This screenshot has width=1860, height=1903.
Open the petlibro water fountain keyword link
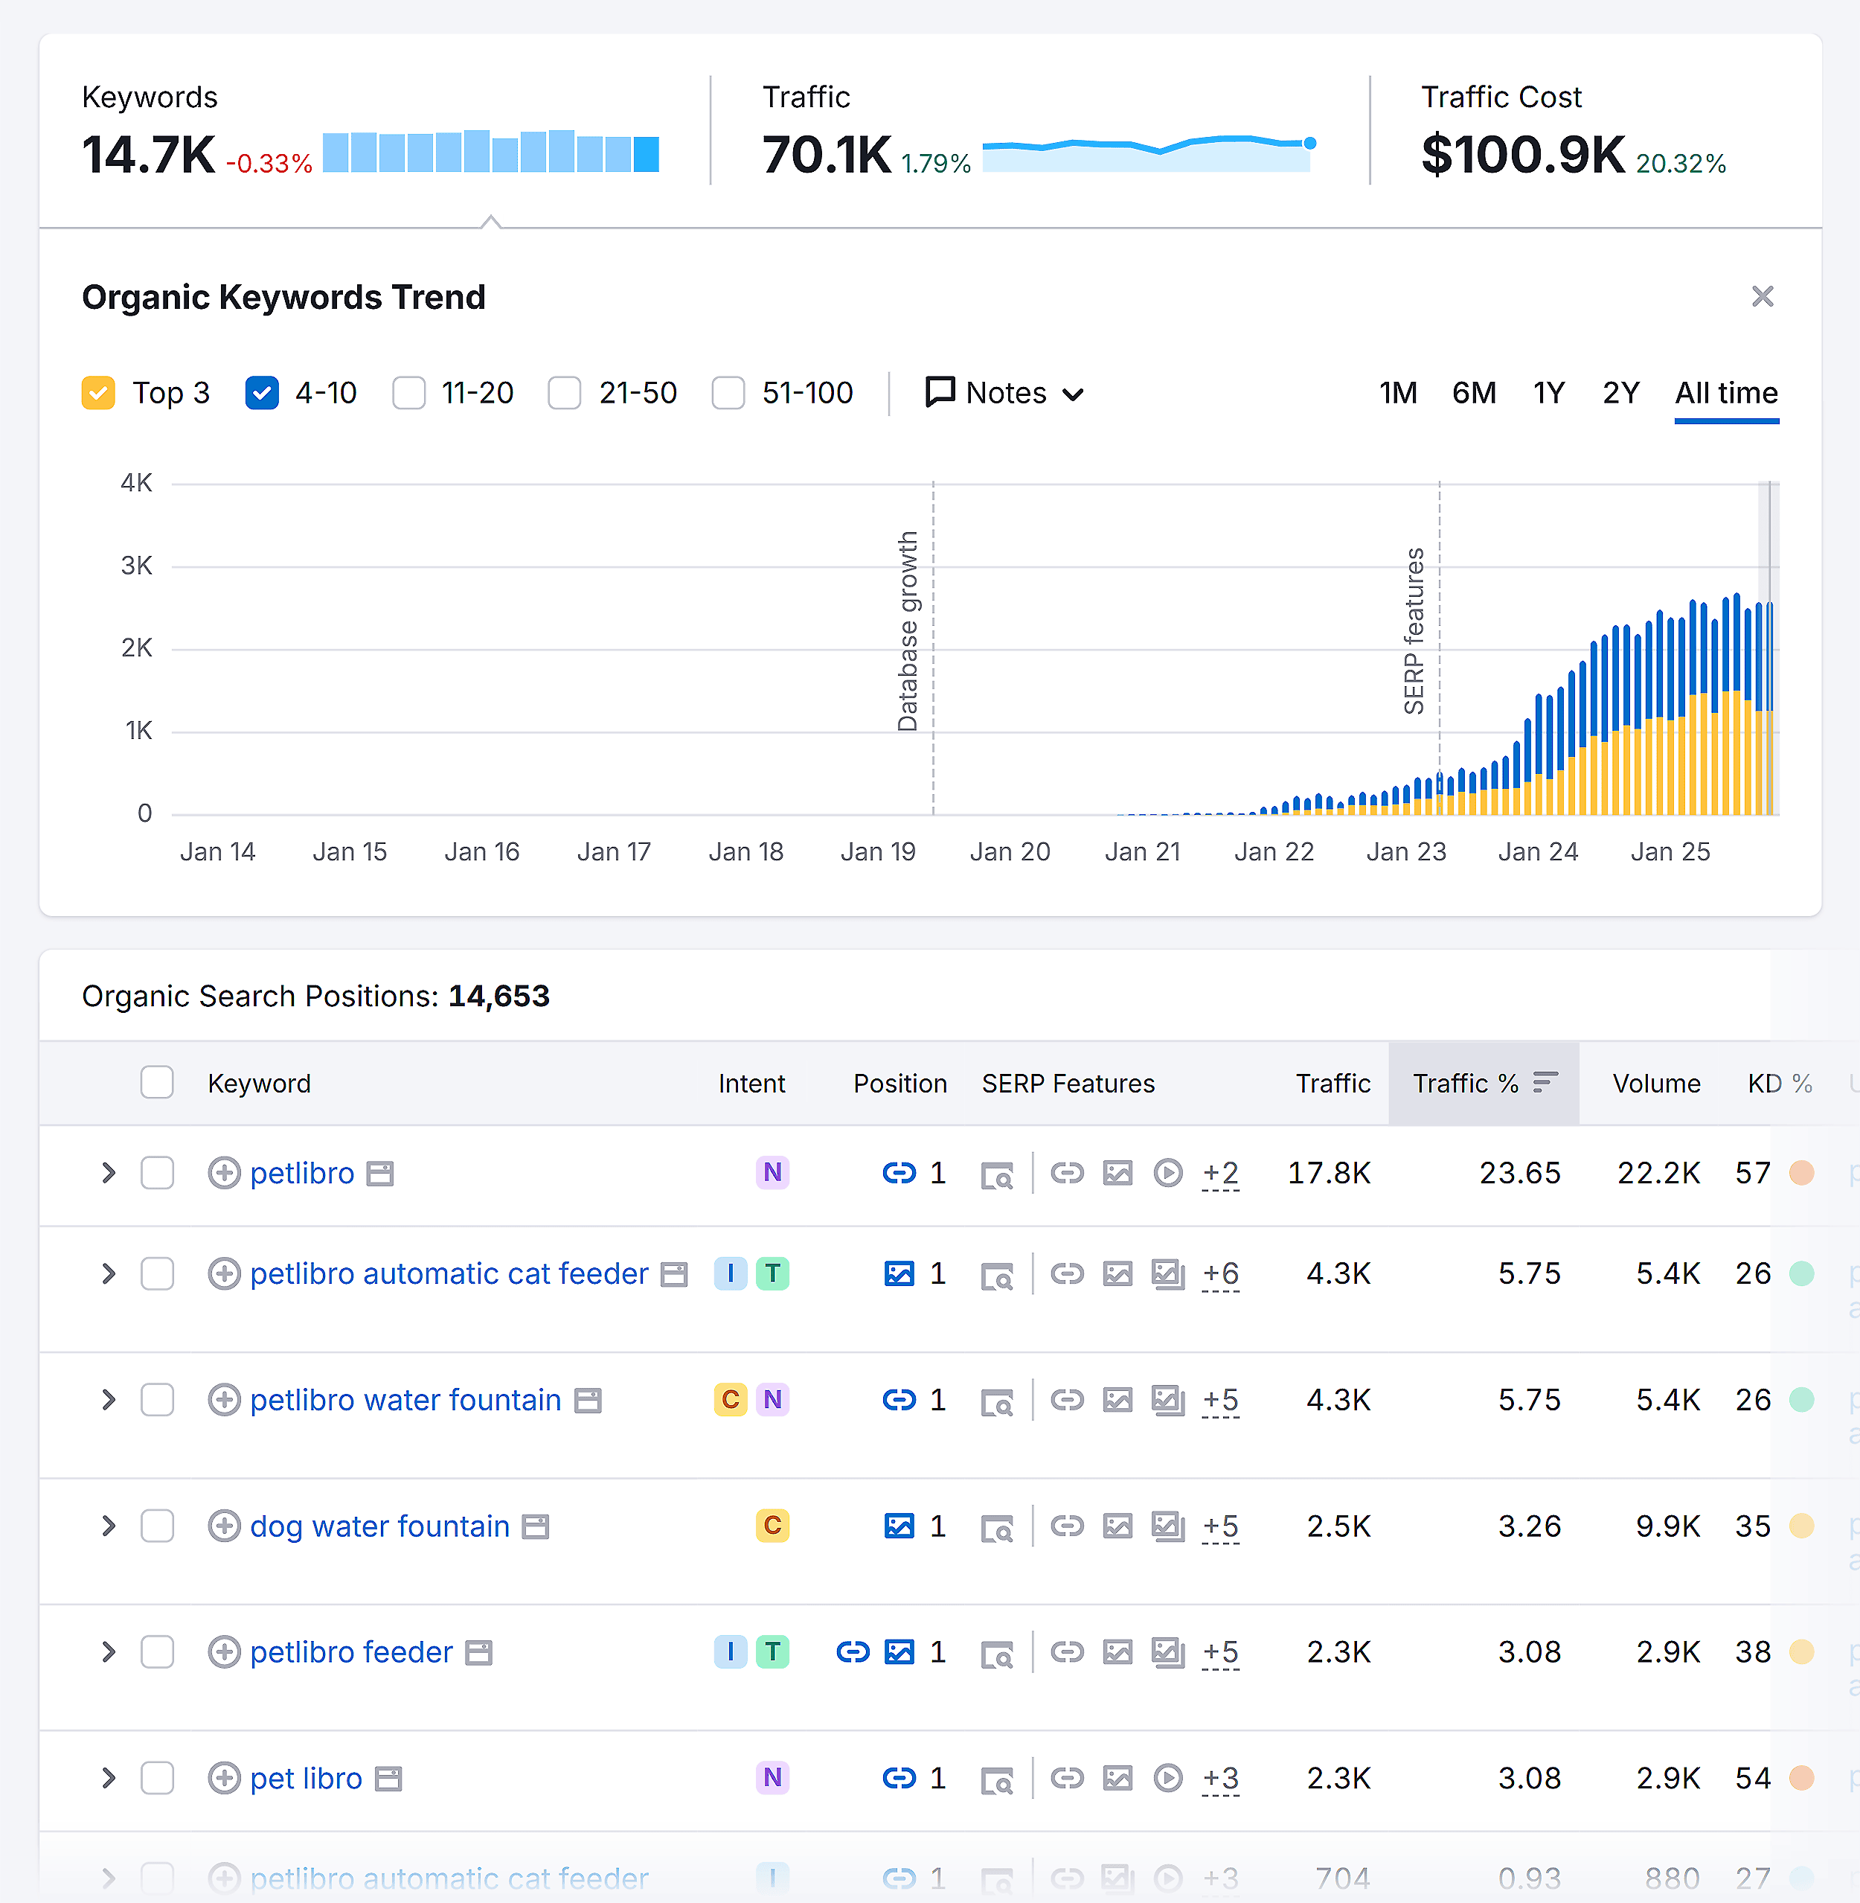(x=405, y=1400)
